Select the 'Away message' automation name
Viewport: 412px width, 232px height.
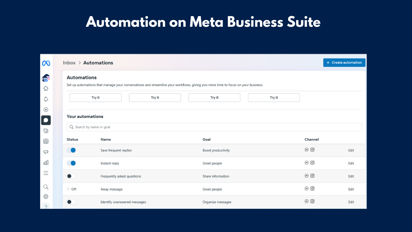(112, 189)
